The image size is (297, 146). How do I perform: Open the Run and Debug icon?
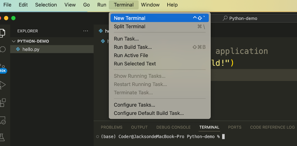tap(3, 85)
